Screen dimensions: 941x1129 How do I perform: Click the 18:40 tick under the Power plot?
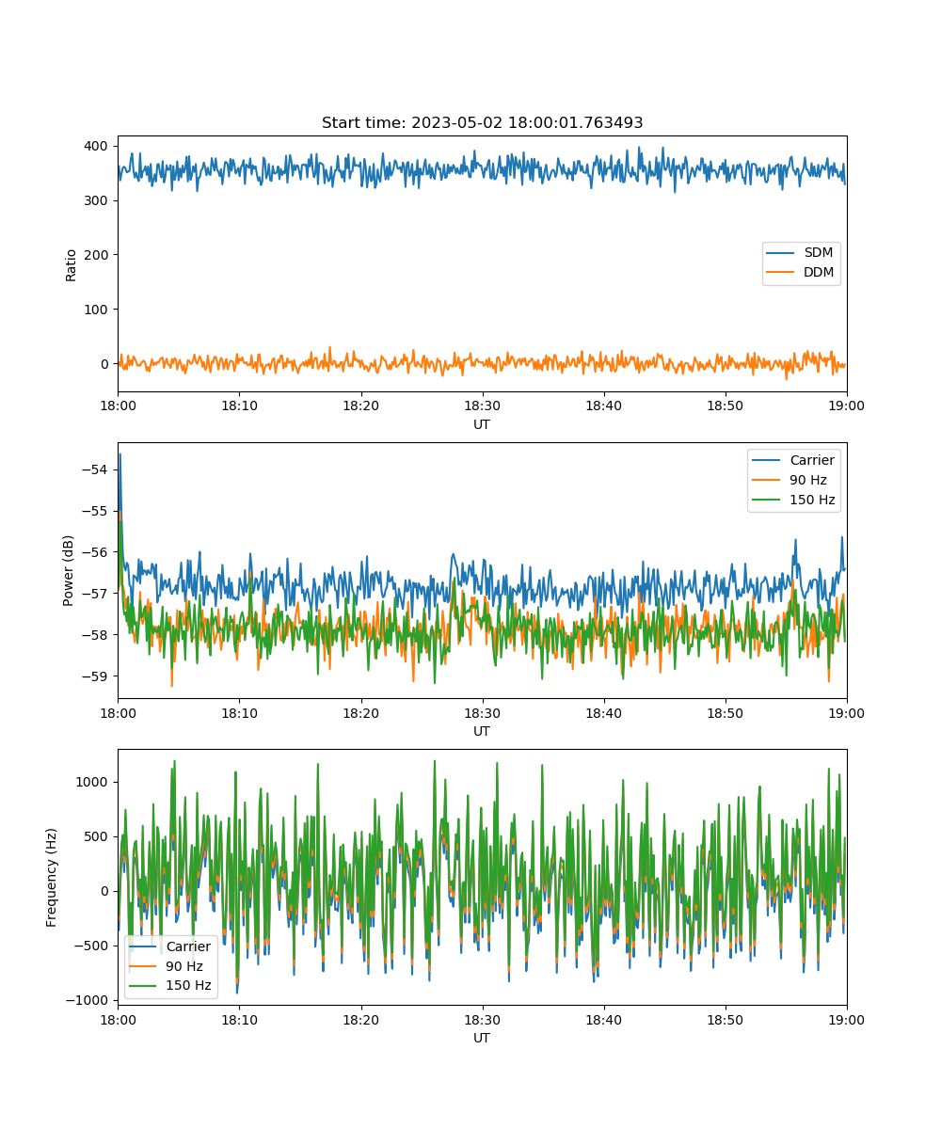[x=604, y=713]
